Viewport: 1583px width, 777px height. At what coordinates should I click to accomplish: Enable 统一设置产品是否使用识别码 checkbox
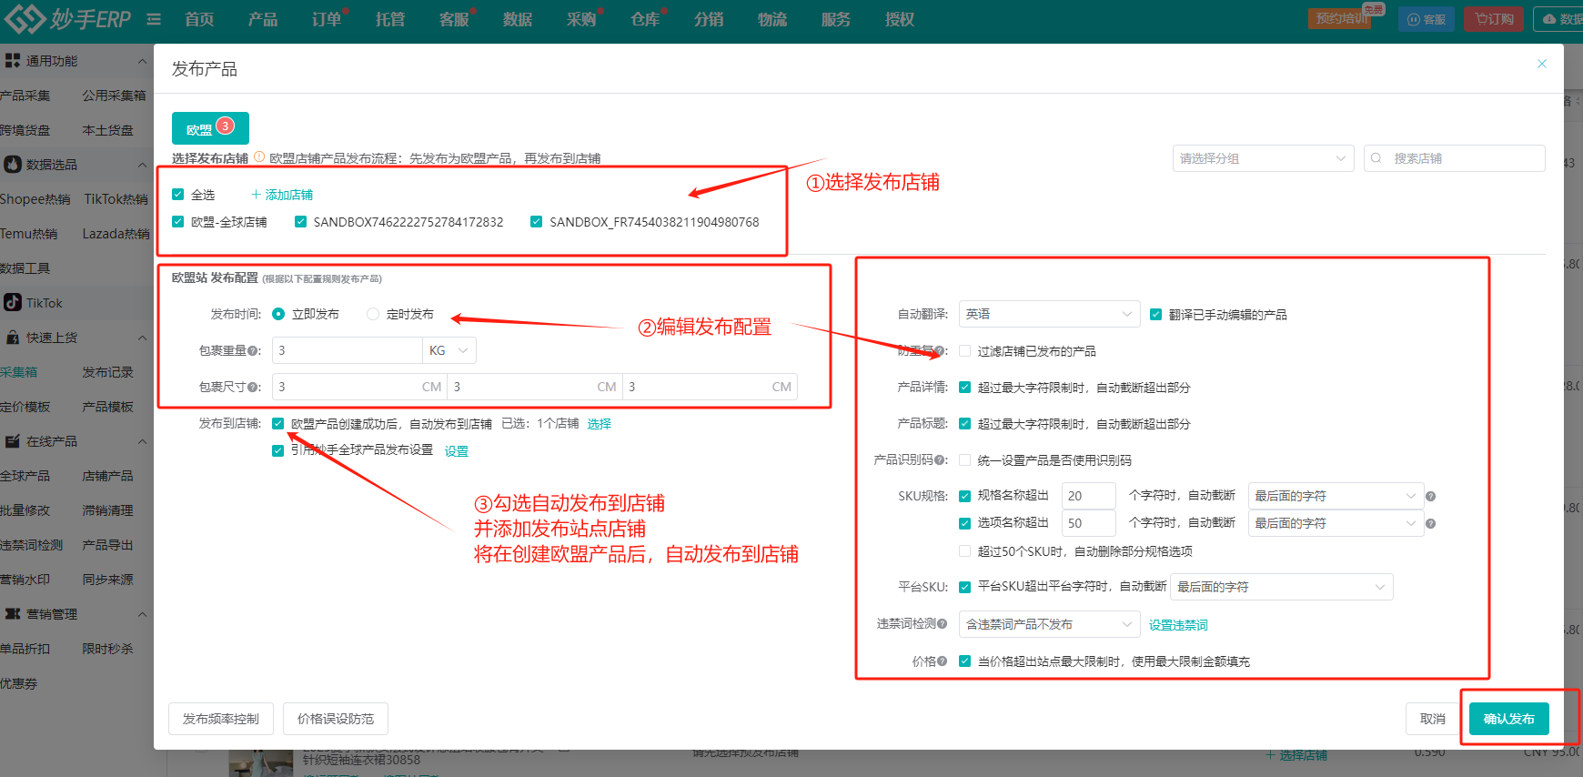tap(964, 460)
